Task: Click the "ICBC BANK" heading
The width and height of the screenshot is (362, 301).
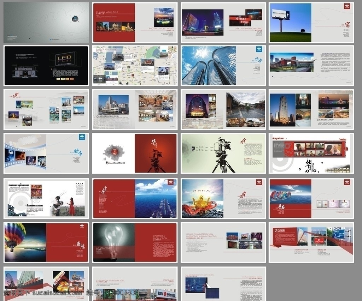Action: (x=168, y=280)
